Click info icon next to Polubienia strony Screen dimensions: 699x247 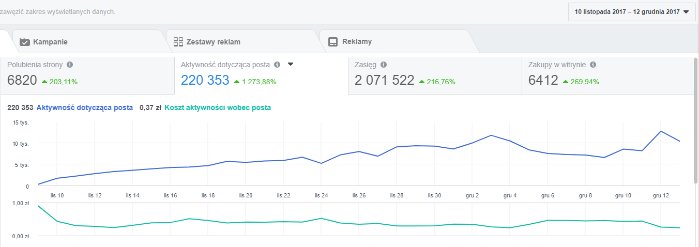70,65
